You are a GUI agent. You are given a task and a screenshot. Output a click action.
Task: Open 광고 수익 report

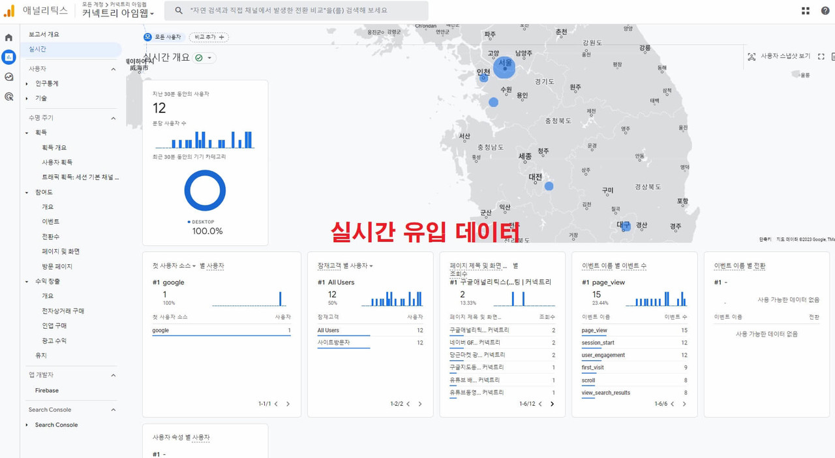pos(54,341)
